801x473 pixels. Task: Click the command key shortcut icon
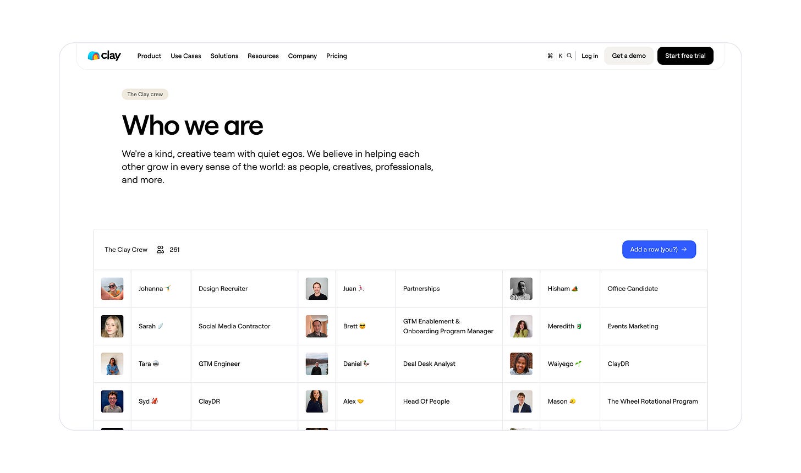click(550, 56)
